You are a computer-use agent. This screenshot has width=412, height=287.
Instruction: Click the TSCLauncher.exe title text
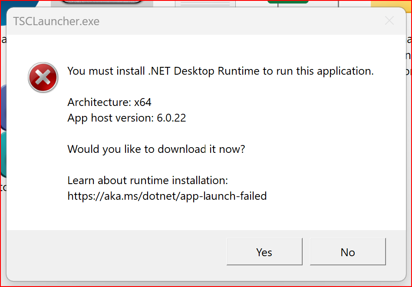[56, 21]
